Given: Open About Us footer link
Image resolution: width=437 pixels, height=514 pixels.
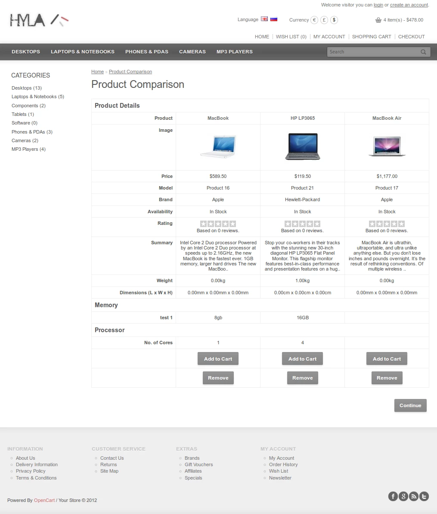Looking at the screenshot, I should pos(25,458).
